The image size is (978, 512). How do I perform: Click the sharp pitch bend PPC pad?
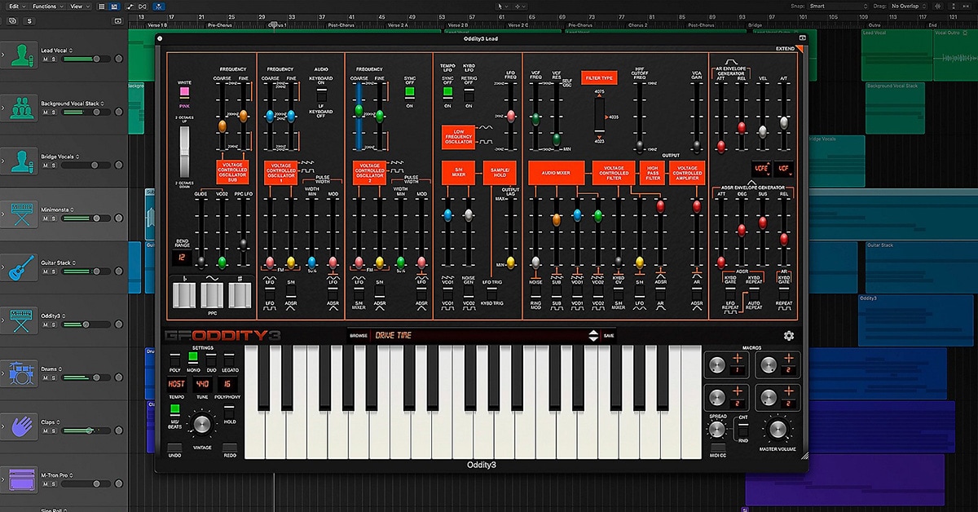(240, 295)
